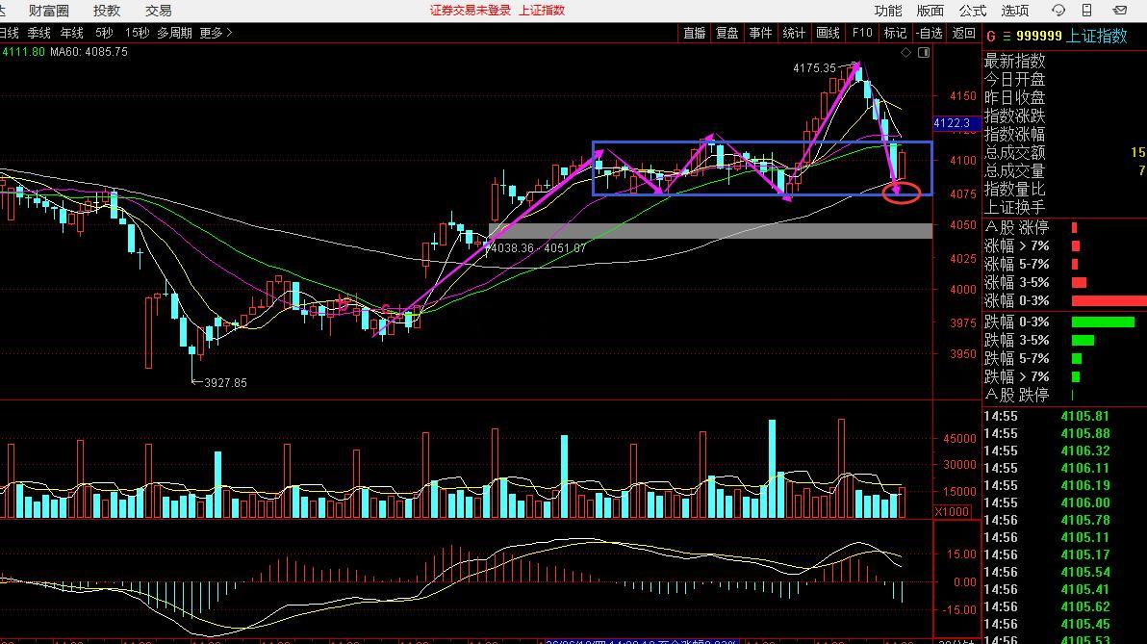Screen dimensions: 1147x644
Task: Click the diamond icon above the chart
Action: click(x=905, y=52)
